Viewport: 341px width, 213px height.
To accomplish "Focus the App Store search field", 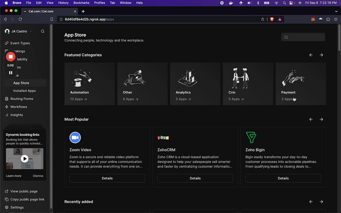I will tap(303, 37).
